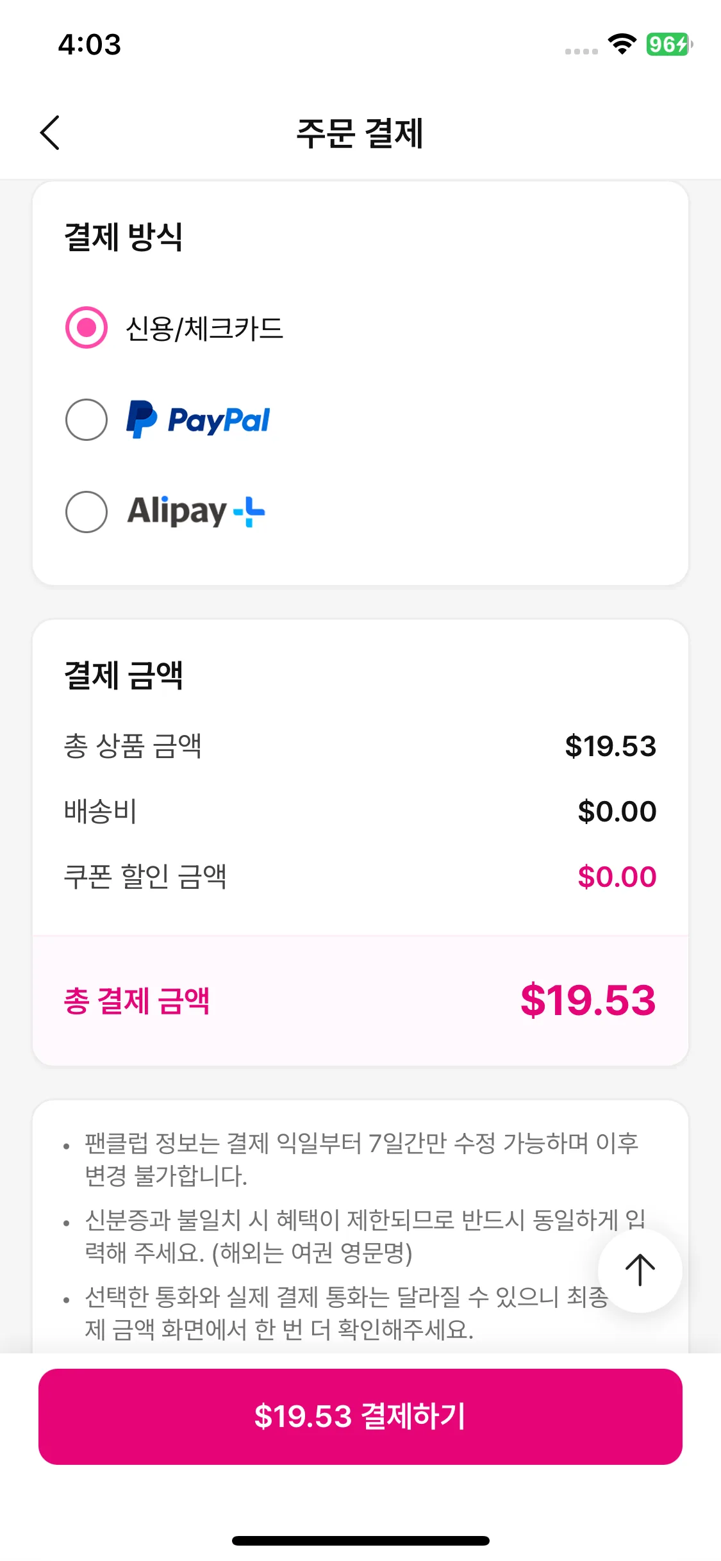Tap the 주문 결제 page title
The width and height of the screenshot is (721, 1561).
click(360, 133)
